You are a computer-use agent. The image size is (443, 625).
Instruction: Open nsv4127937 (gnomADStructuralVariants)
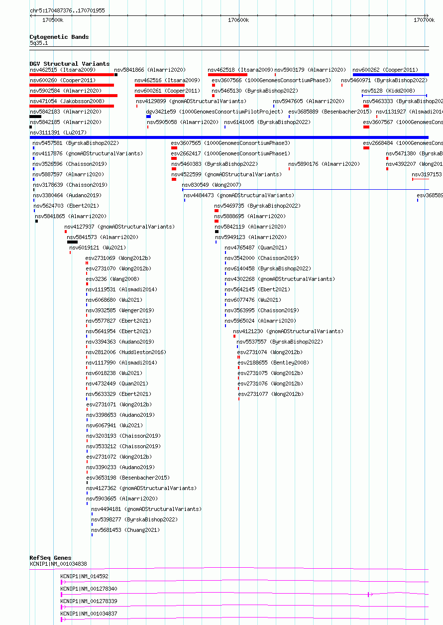119,227
